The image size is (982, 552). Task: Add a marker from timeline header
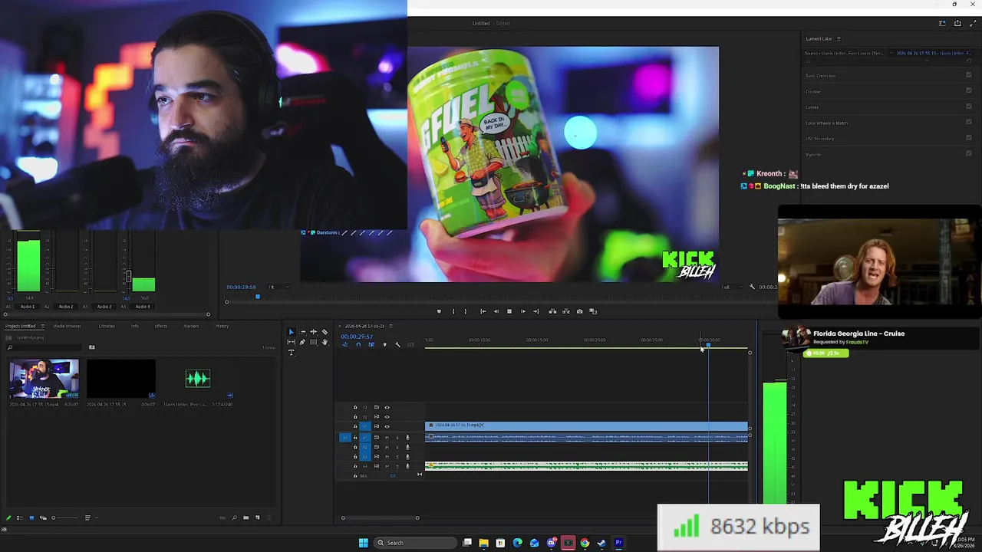click(384, 345)
